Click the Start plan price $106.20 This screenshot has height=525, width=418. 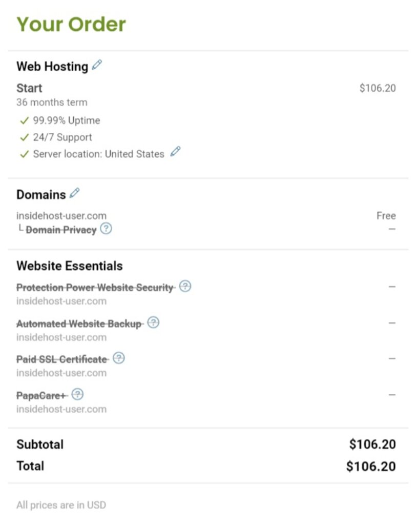tap(378, 88)
